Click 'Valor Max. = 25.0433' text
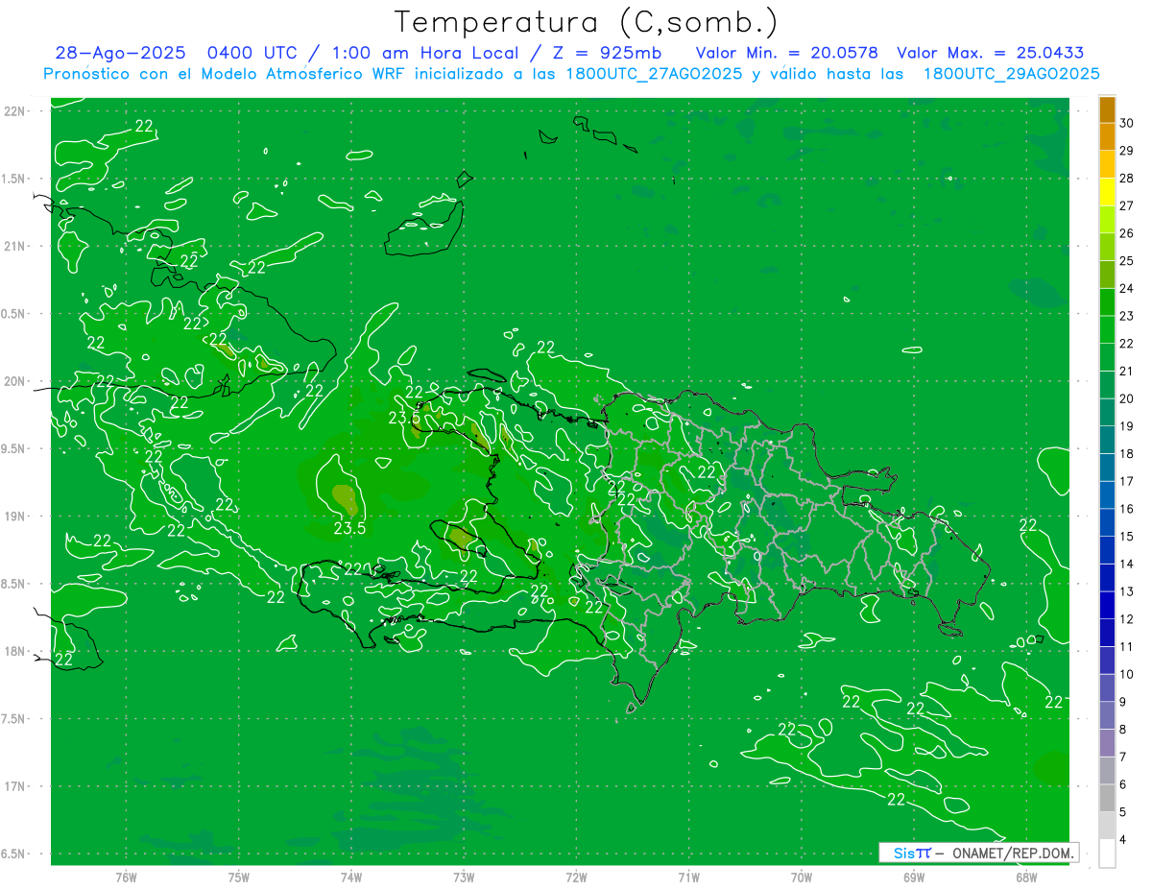1152x890 pixels. (991, 53)
